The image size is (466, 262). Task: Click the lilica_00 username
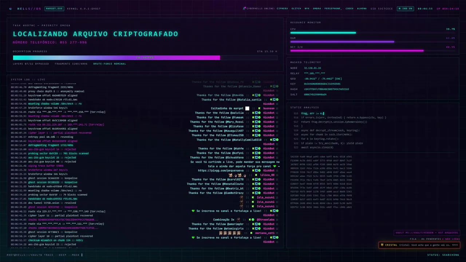267,175
